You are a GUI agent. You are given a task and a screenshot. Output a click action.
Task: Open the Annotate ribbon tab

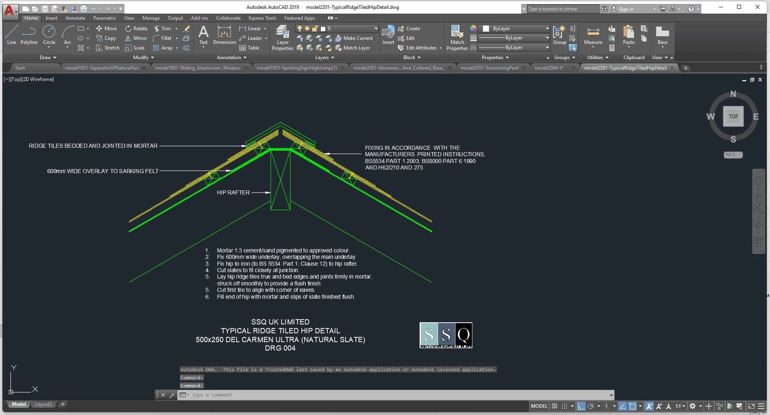[75, 18]
